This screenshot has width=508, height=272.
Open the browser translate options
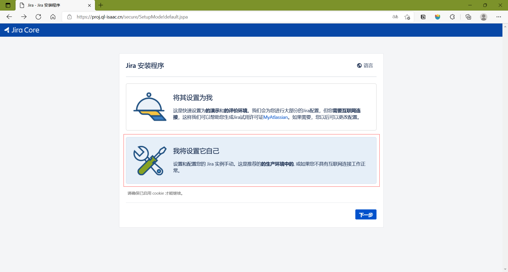(395, 17)
